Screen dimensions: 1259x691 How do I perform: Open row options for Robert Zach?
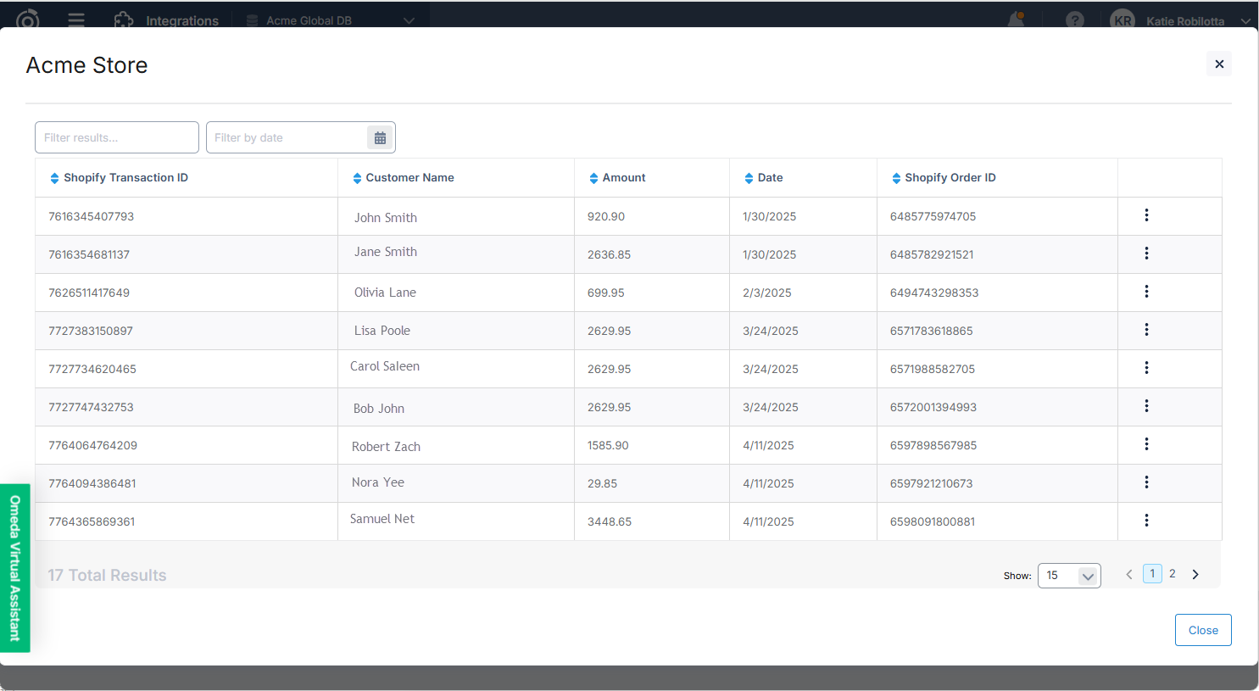(x=1146, y=444)
